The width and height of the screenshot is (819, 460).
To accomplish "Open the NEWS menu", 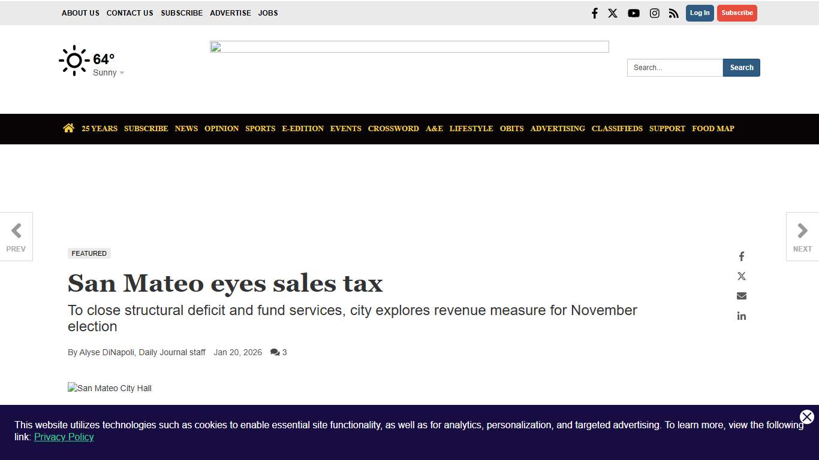I will tap(186, 128).
